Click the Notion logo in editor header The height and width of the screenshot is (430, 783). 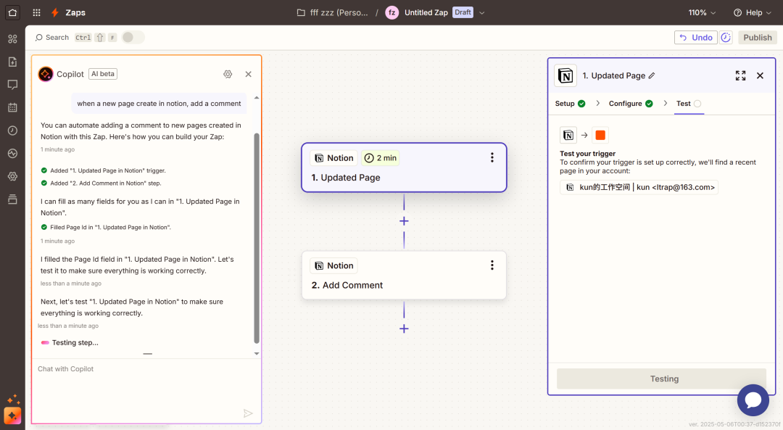pyautogui.click(x=565, y=76)
